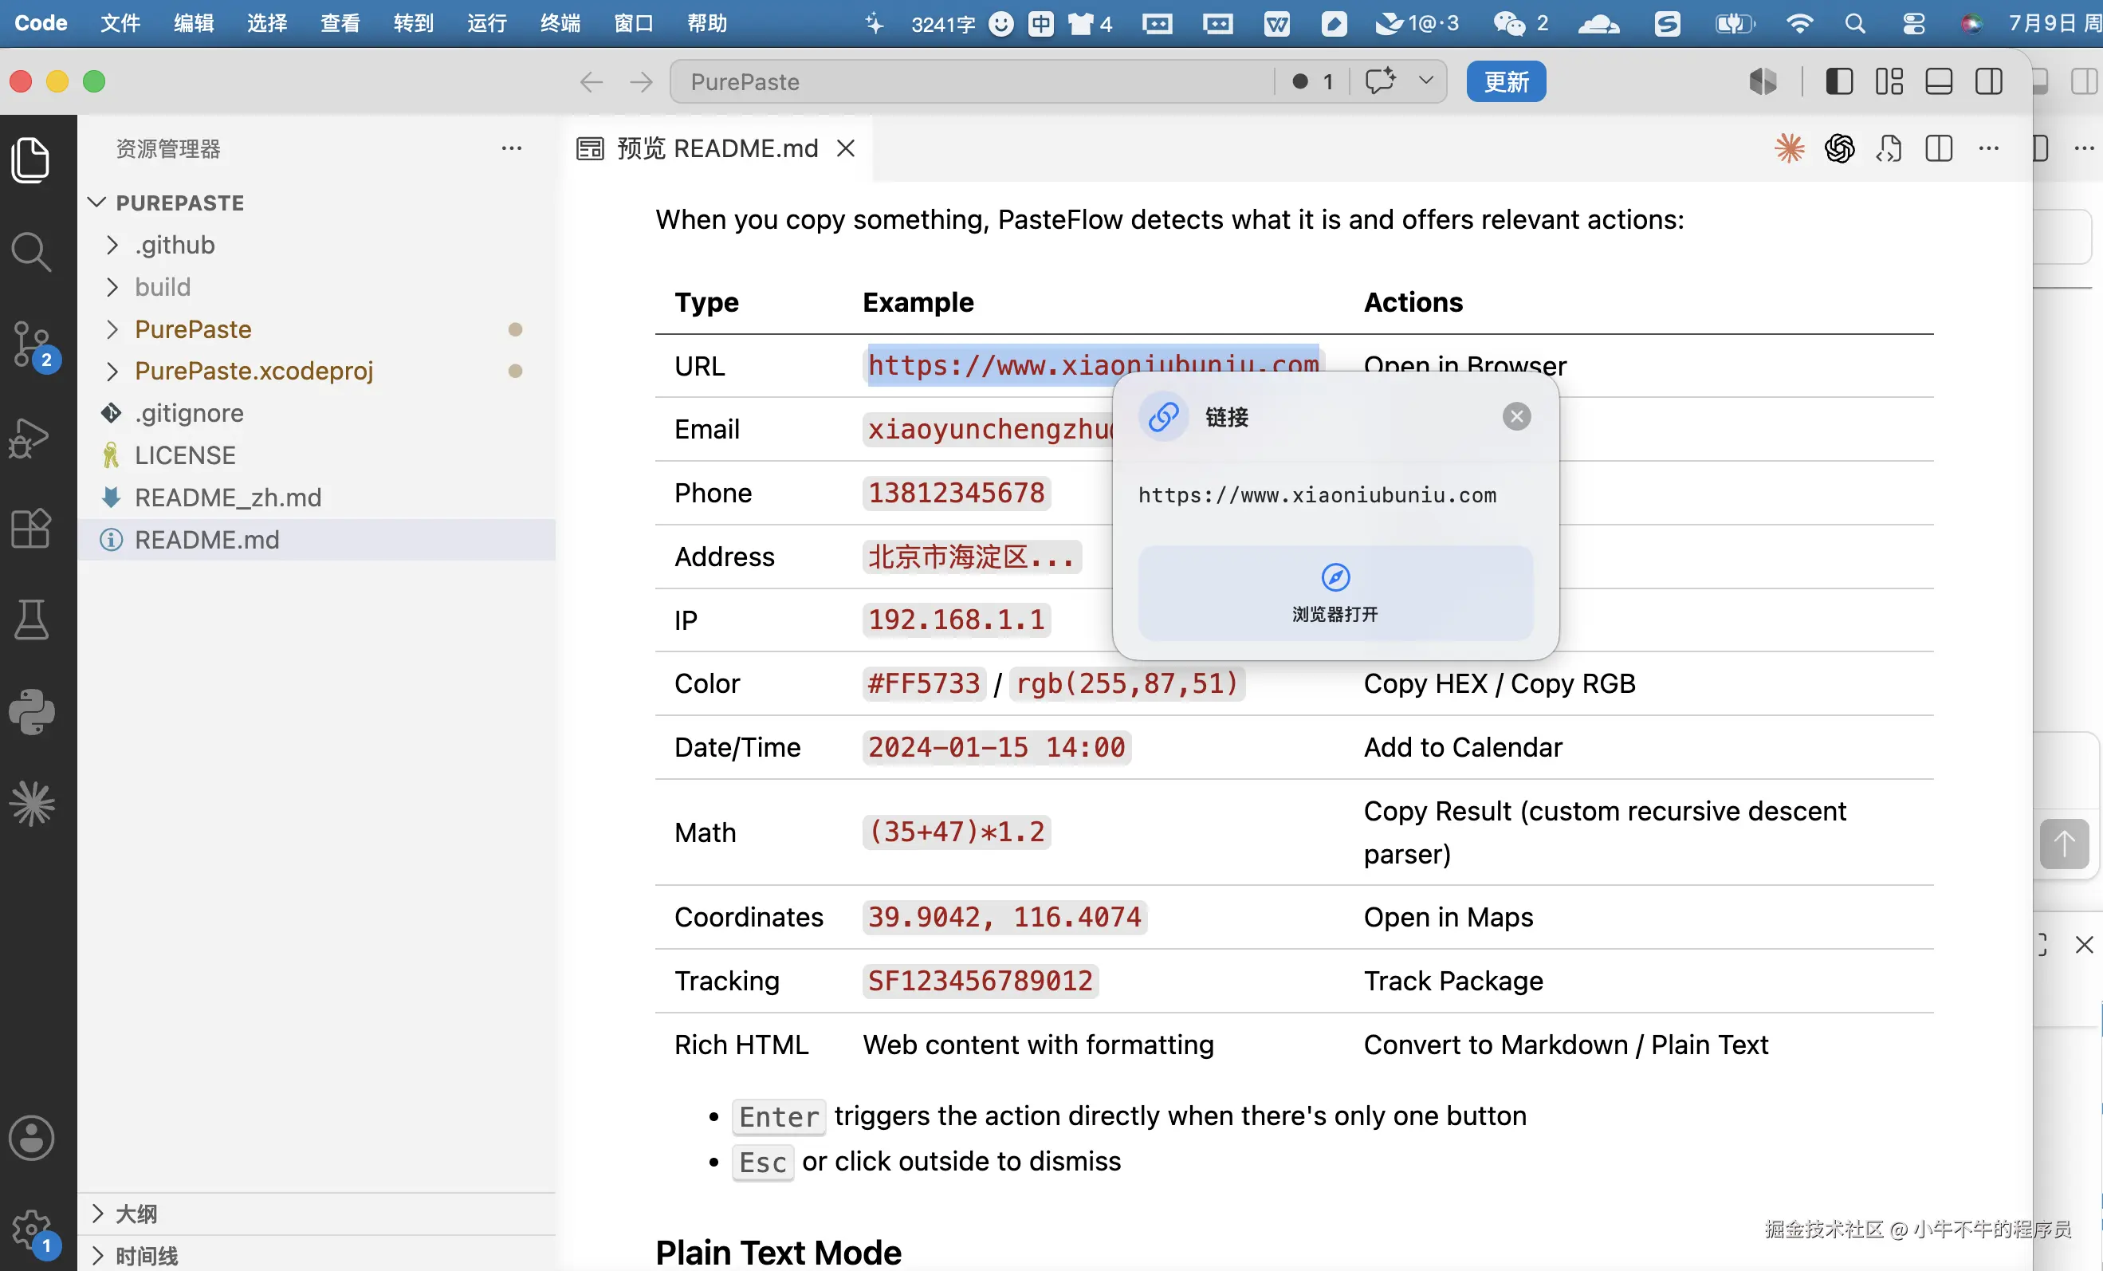The width and height of the screenshot is (2103, 1271).
Task: Open the Python view in activity bar
Action: click(32, 711)
